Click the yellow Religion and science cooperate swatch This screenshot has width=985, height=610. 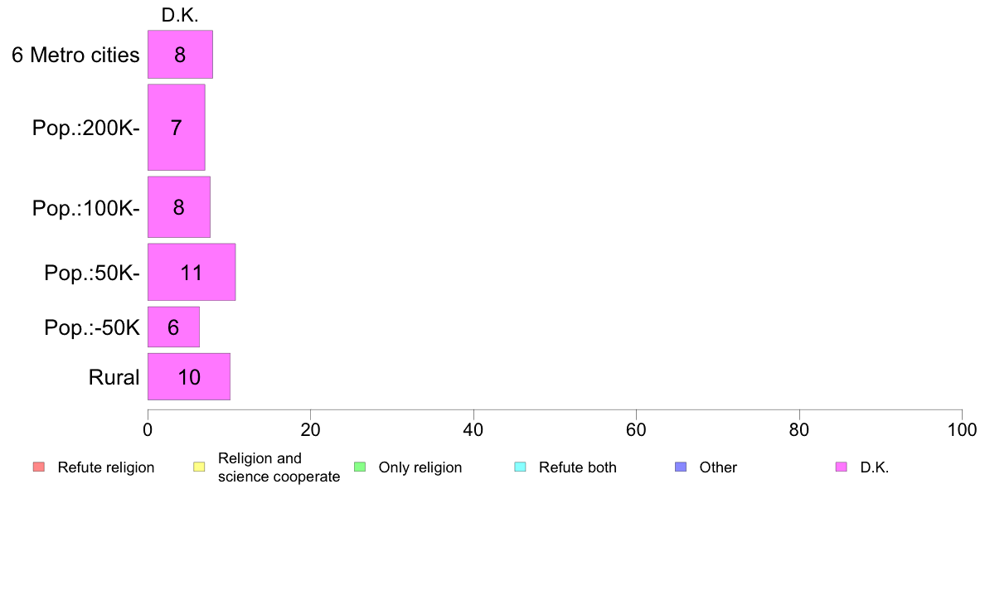pyautogui.click(x=199, y=467)
